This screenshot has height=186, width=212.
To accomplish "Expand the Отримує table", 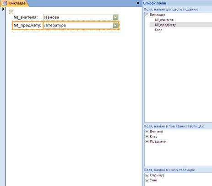I will click(147, 175).
